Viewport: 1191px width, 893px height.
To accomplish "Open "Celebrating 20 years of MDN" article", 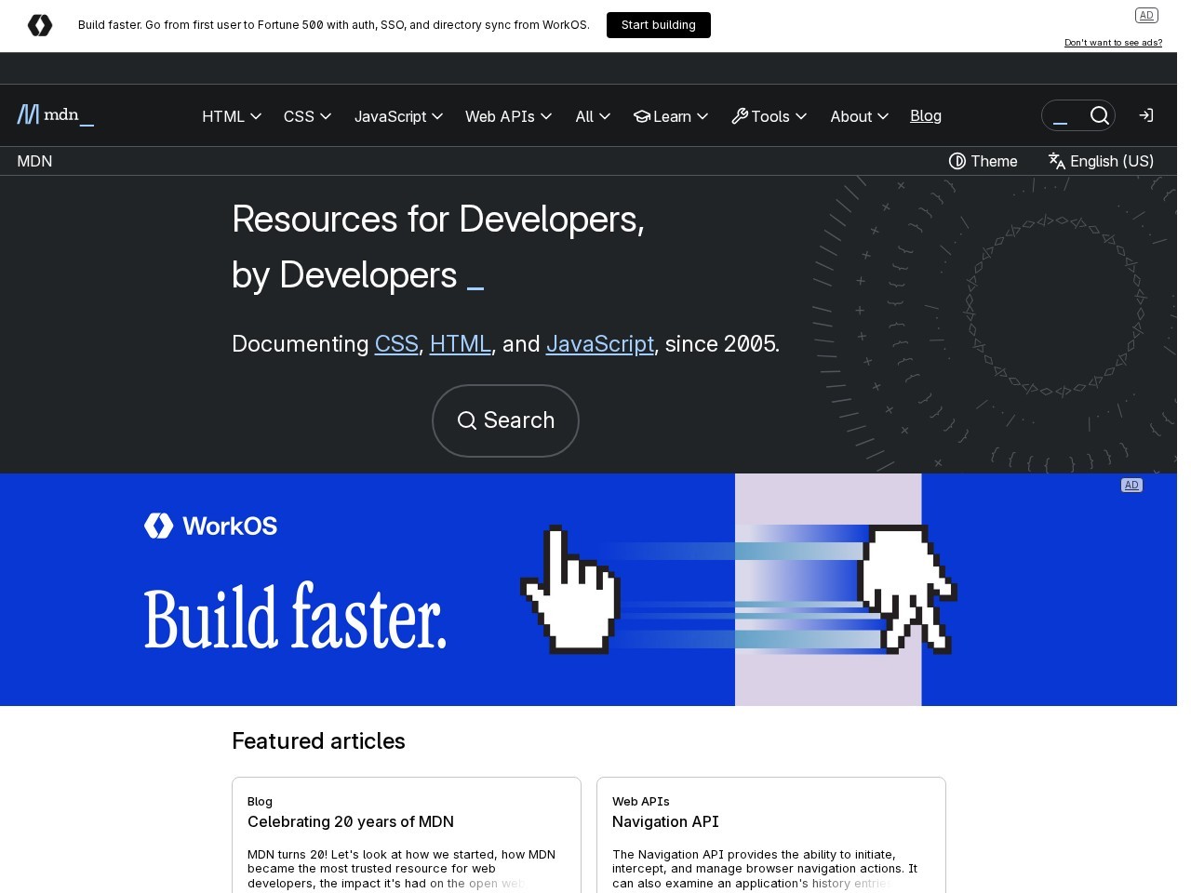I will (351, 821).
